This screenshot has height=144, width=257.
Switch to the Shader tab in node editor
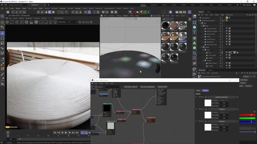[205, 91]
